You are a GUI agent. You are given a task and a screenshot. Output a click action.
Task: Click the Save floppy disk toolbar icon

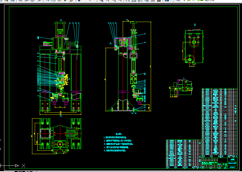coord(12,1)
